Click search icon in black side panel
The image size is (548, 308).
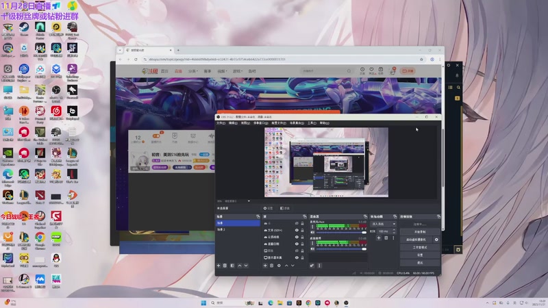point(458,88)
